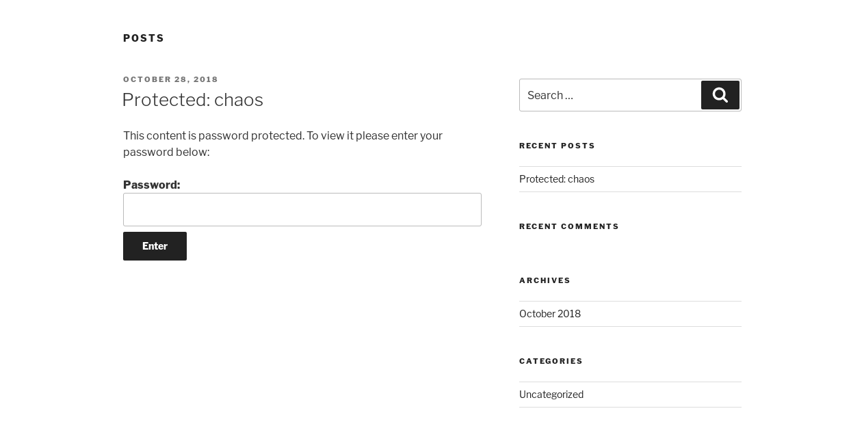
Task: Open the October 28, 2018 date link
Action: tap(170, 79)
